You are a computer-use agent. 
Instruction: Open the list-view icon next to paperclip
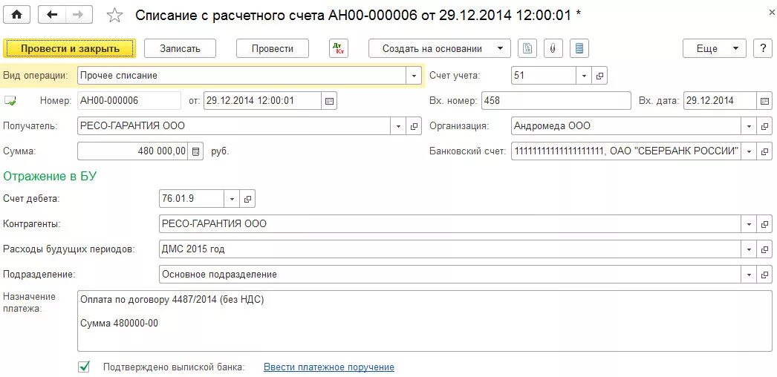tap(579, 48)
